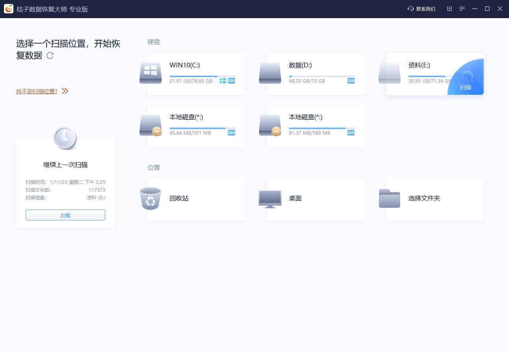Select first 本地磁盘(*:) 85.64 MB drive
509x352 pixels.
196,126
